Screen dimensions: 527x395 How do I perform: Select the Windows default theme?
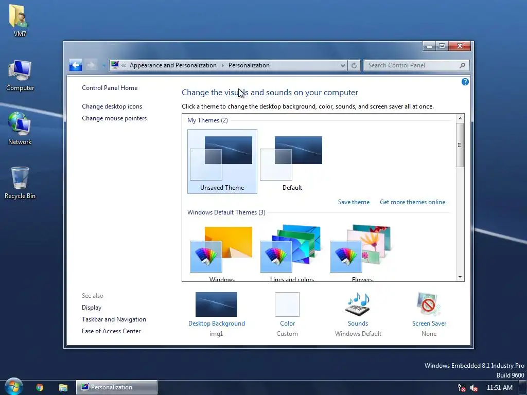[x=222, y=253]
